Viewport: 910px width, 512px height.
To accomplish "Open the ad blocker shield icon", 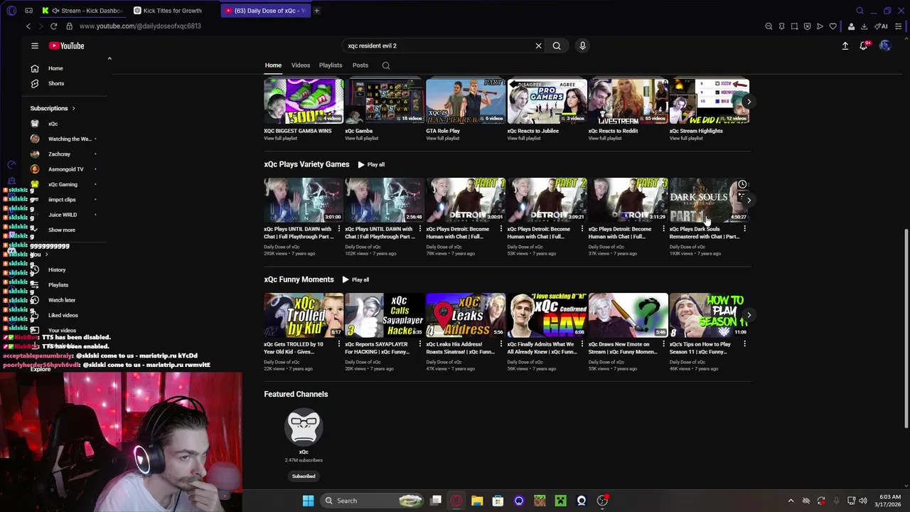I will [x=807, y=26].
